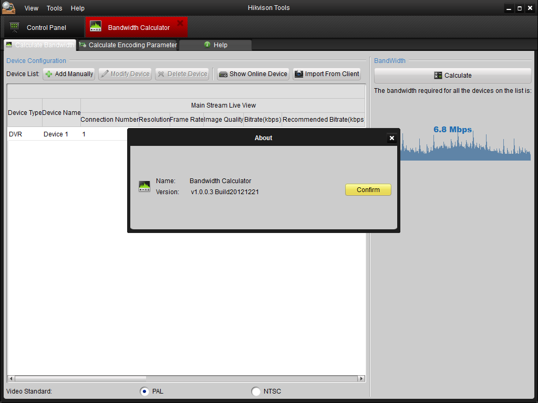This screenshot has width=538, height=403.
Task: Click the horizontal scrollbar right arrow
Action: click(x=361, y=379)
